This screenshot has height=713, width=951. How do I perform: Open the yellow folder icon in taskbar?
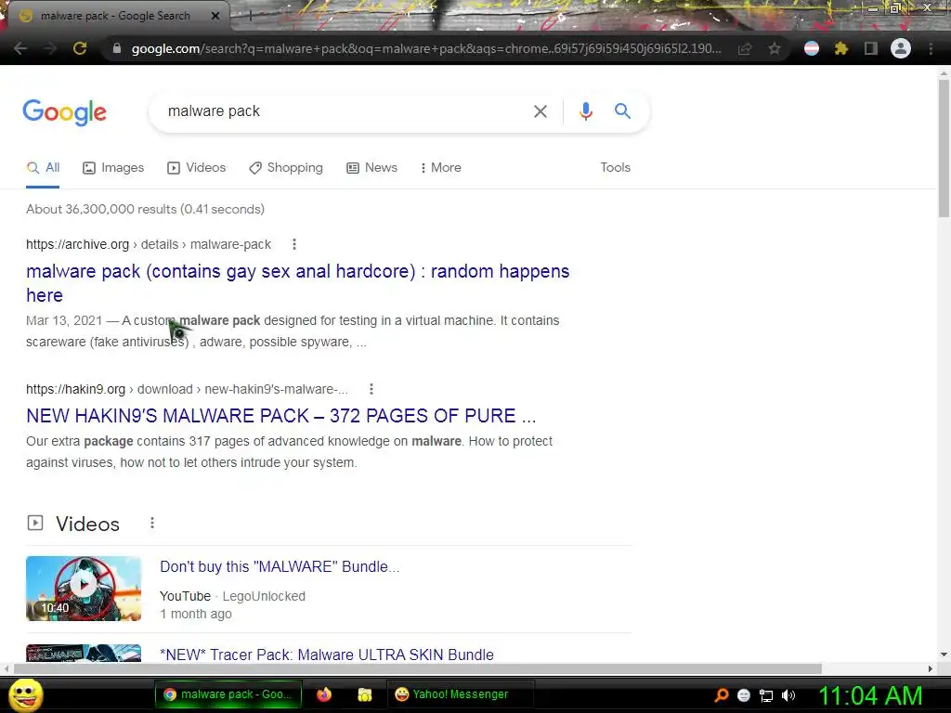[x=364, y=694]
